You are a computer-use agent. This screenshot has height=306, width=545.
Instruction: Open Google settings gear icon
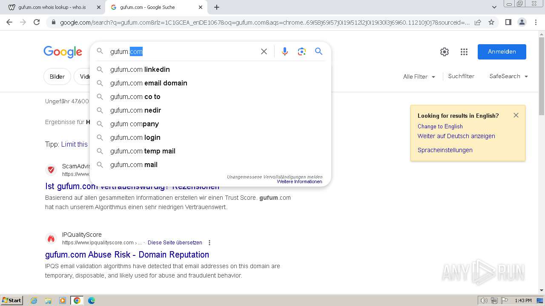445,52
